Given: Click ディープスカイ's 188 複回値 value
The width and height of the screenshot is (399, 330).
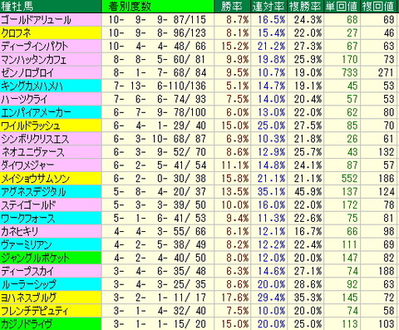Looking at the screenshot, I should (x=386, y=271).
